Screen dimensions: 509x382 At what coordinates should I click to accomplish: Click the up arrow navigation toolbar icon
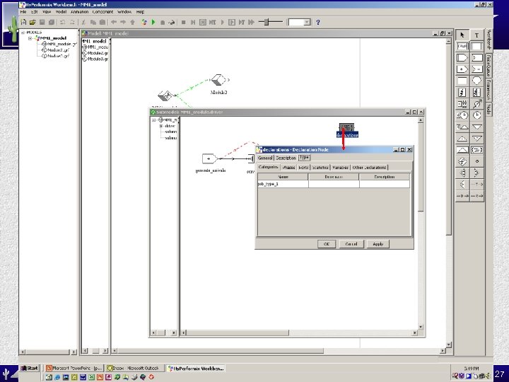pos(132,22)
